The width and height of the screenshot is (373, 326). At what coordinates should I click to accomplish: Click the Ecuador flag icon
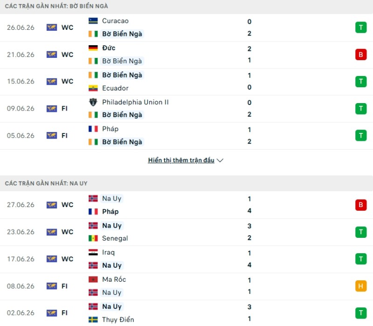point(93,88)
